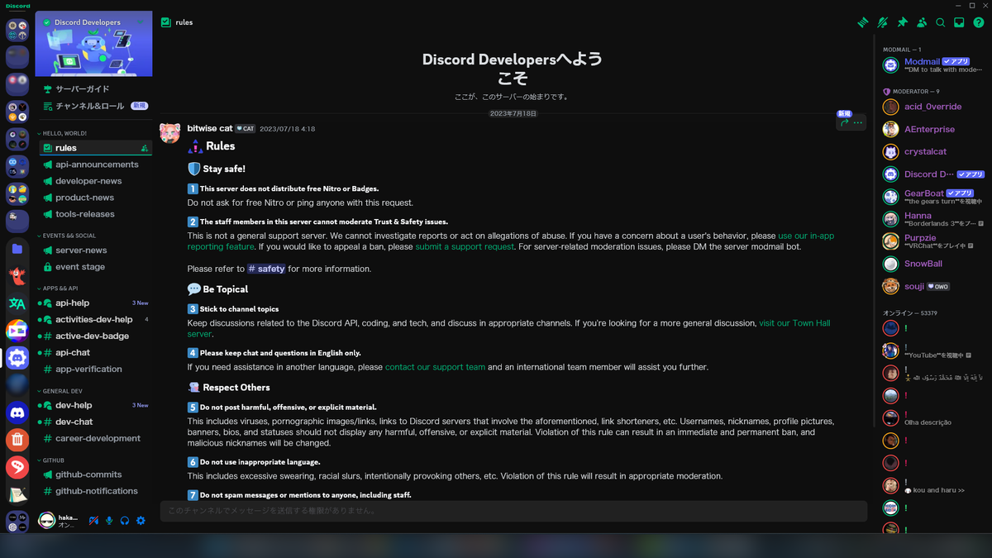The width and height of the screenshot is (992, 558).
Task: Collapse the HELLO, WORLD! category
Action: coord(63,133)
